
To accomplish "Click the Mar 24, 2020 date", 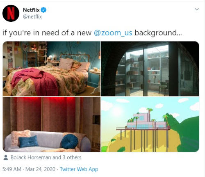I will (40, 169).
